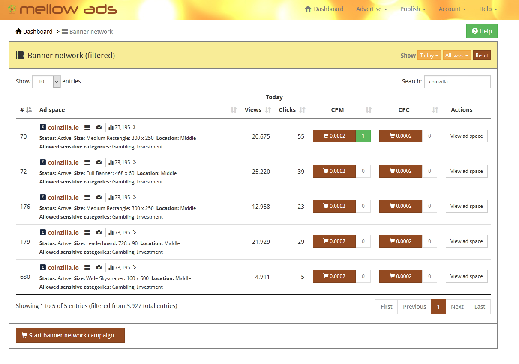Click camera screenshot icon in row 179
This screenshot has height=364, width=519.
[99, 232]
